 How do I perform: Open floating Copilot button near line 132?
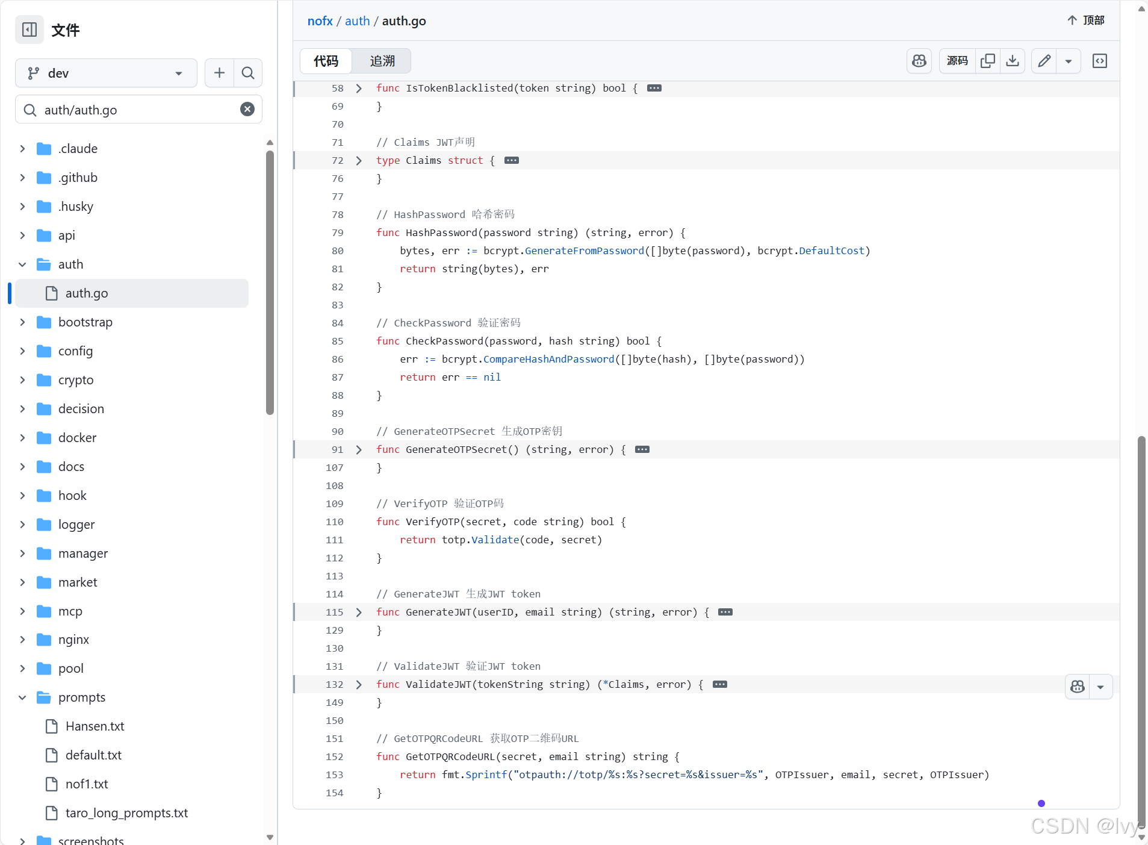(1078, 687)
